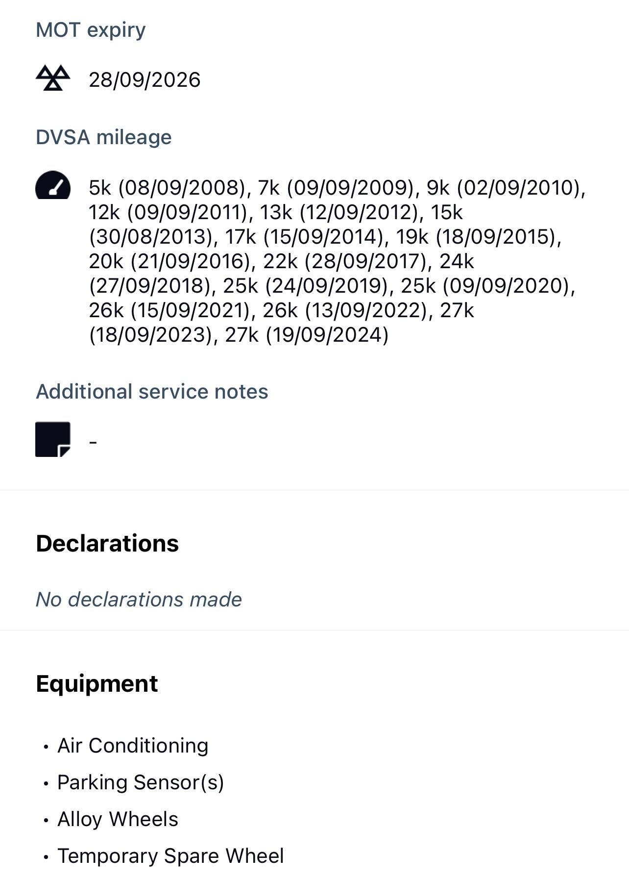Screen dimensions: 629x880
Task: Select the MOT expiry date 28/09/2026
Action: click(145, 80)
